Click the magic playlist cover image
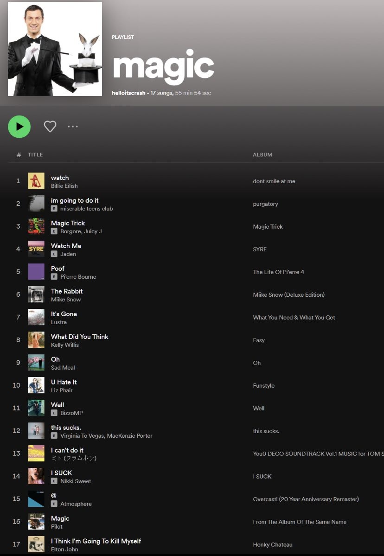 55,49
